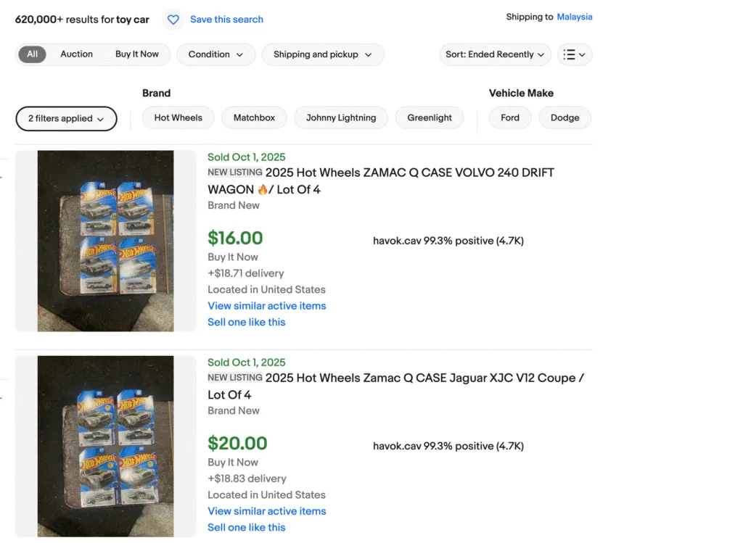Screen dimensions: 743x543
Task: Filter results by Hot Wheels brand
Action: 178,117
